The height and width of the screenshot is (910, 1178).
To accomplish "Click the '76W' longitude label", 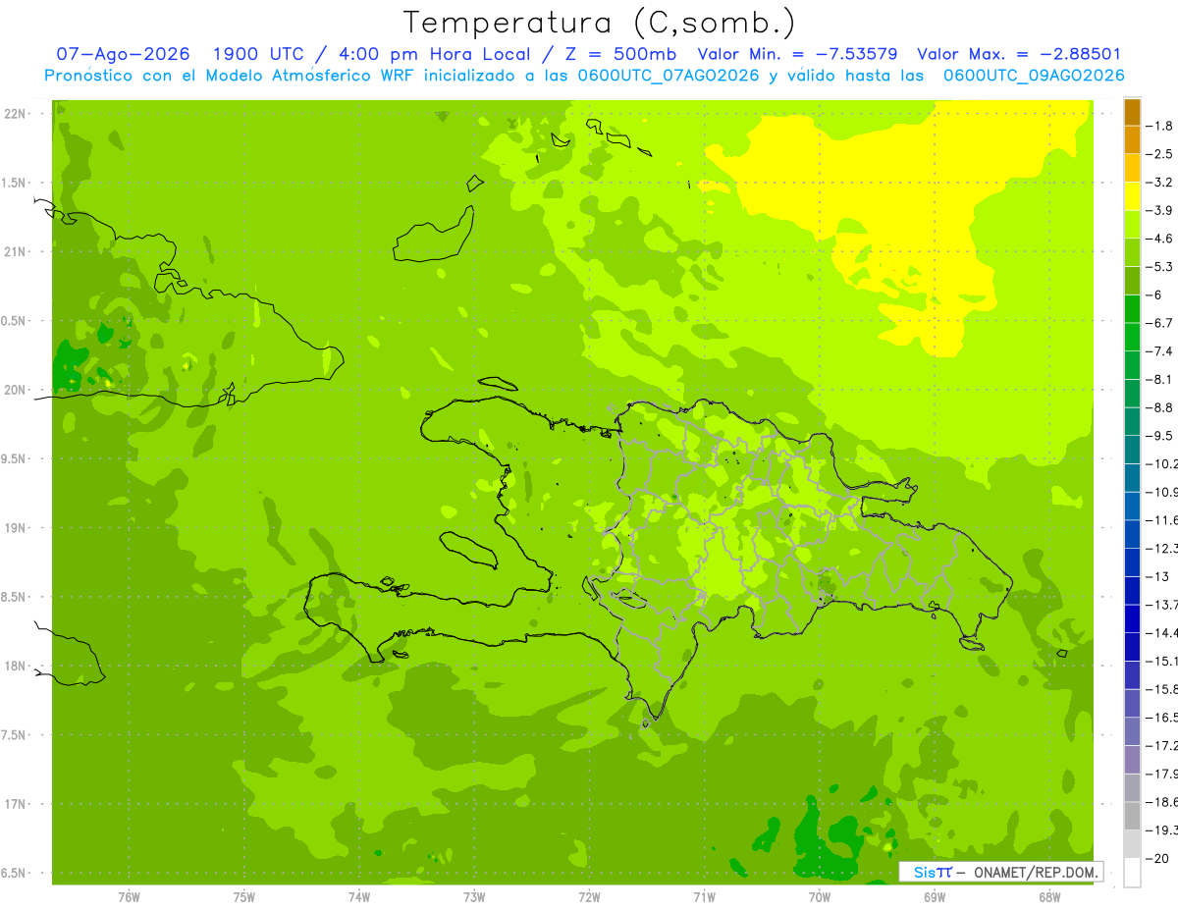I will pyautogui.click(x=129, y=896).
